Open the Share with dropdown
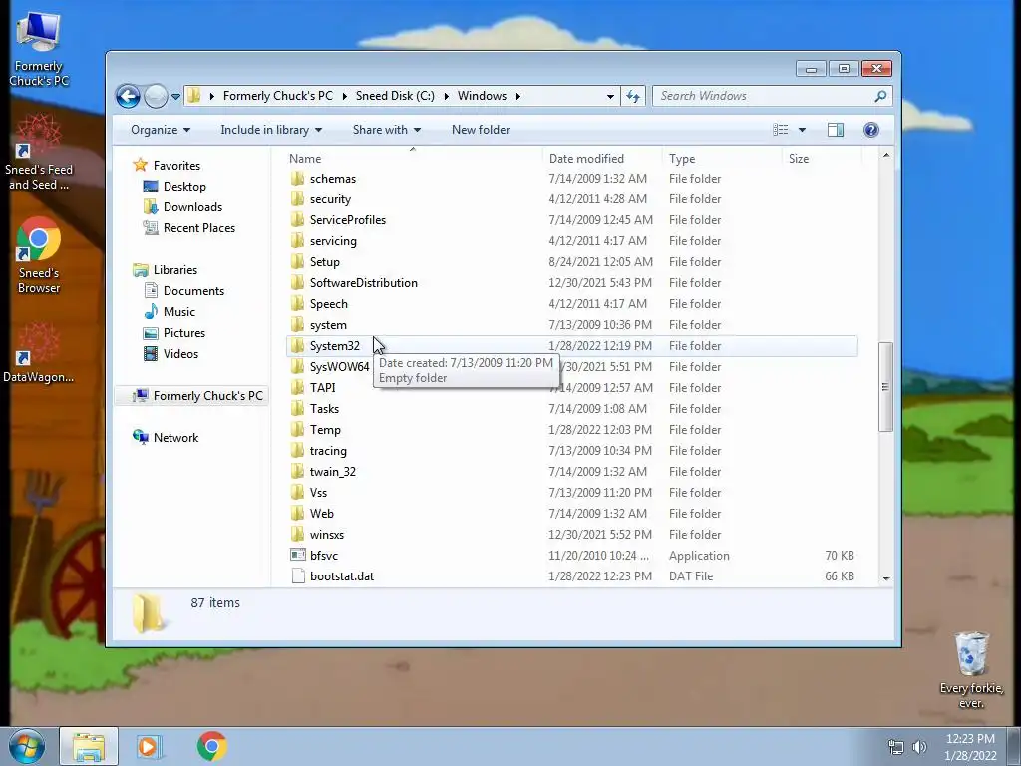The height and width of the screenshot is (766, 1021). pos(387,130)
